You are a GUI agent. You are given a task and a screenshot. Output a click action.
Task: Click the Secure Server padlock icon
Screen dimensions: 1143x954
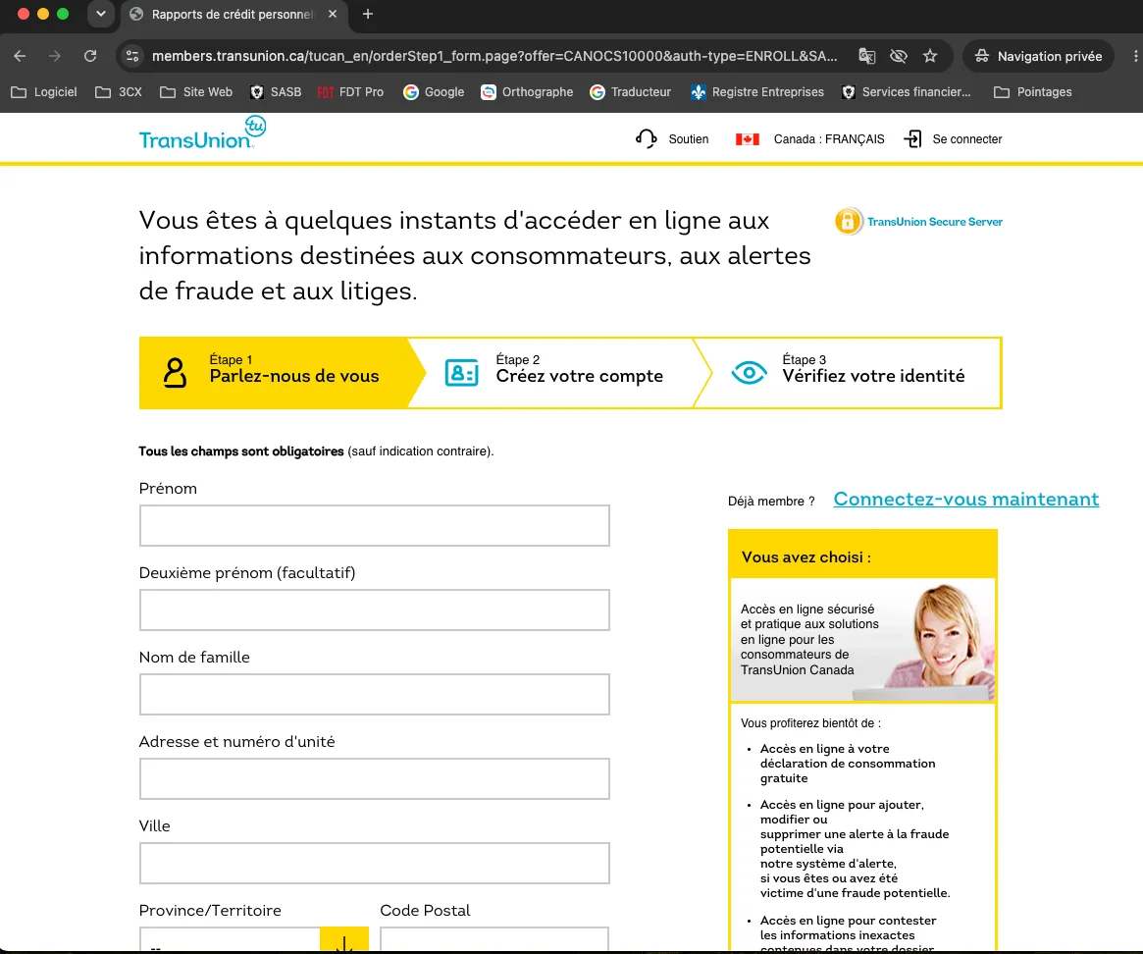pyautogui.click(x=848, y=221)
